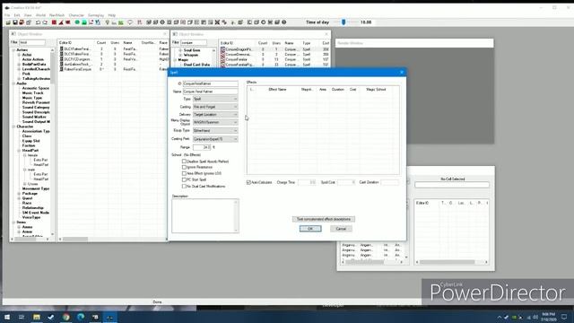Screen dimensions: 574x323
Task: Open Task View on the taskbar
Action: tap(22, 317)
